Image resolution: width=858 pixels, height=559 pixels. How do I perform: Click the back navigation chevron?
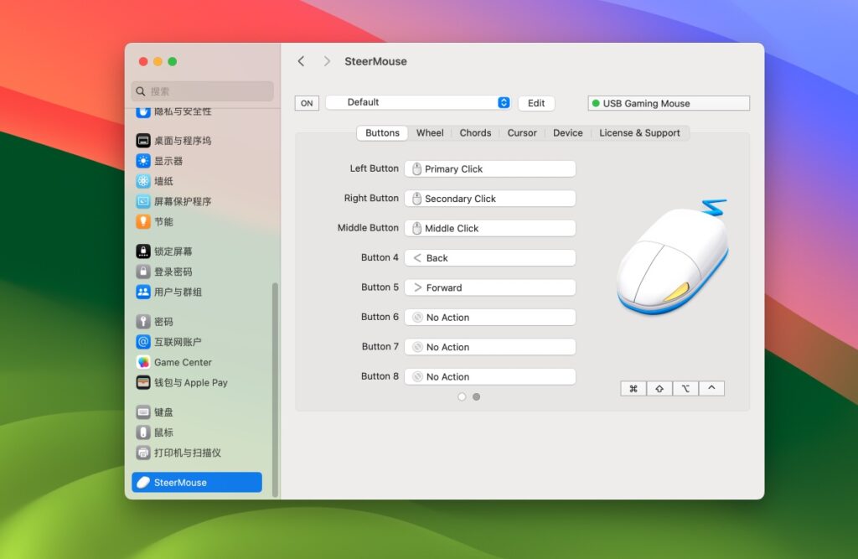301,60
